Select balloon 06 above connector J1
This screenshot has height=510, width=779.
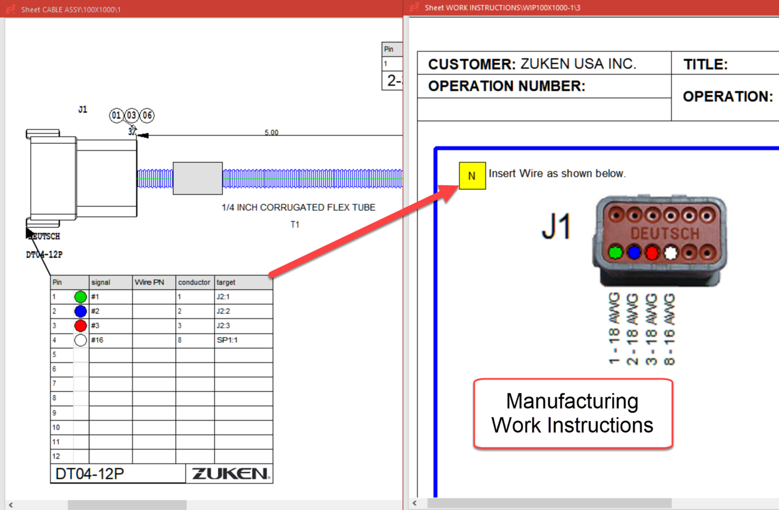(x=147, y=116)
